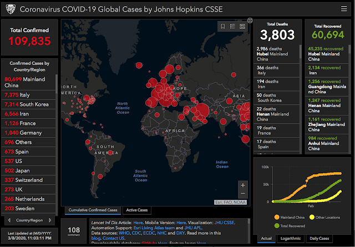Toggle Total Recovered legend marker

[277, 226]
